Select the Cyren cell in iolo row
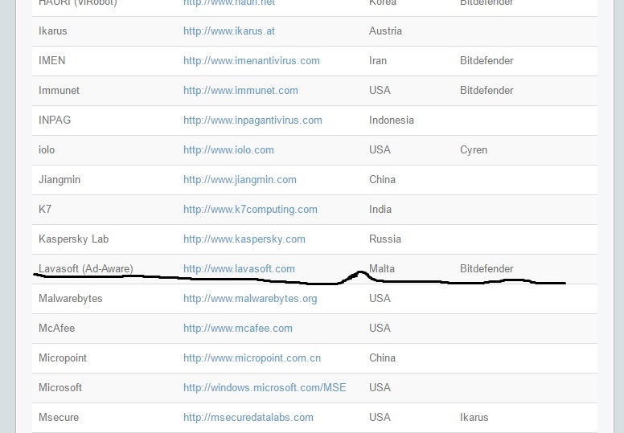Image resolution: width=624 pixels, height=433 pixels. click(x=474, y=150)
